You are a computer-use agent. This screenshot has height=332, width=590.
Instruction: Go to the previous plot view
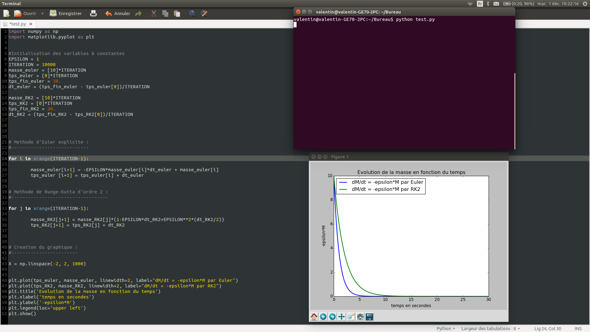(323, 317)
